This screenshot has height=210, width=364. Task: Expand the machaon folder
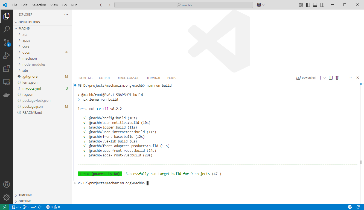point(43,59)
